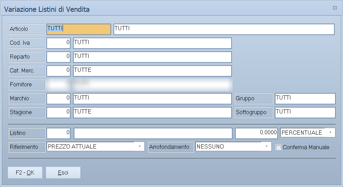The width and height of the screenshot is (343, 187).
Task: Click the Riferimento label
Action: 27,147
